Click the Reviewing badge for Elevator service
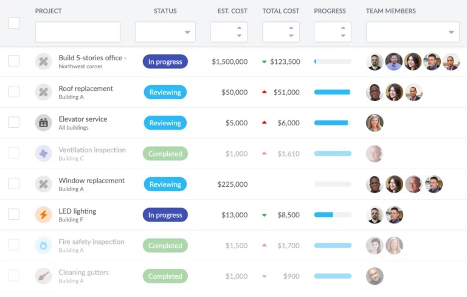Screen dimensions: 467x297 165,123
